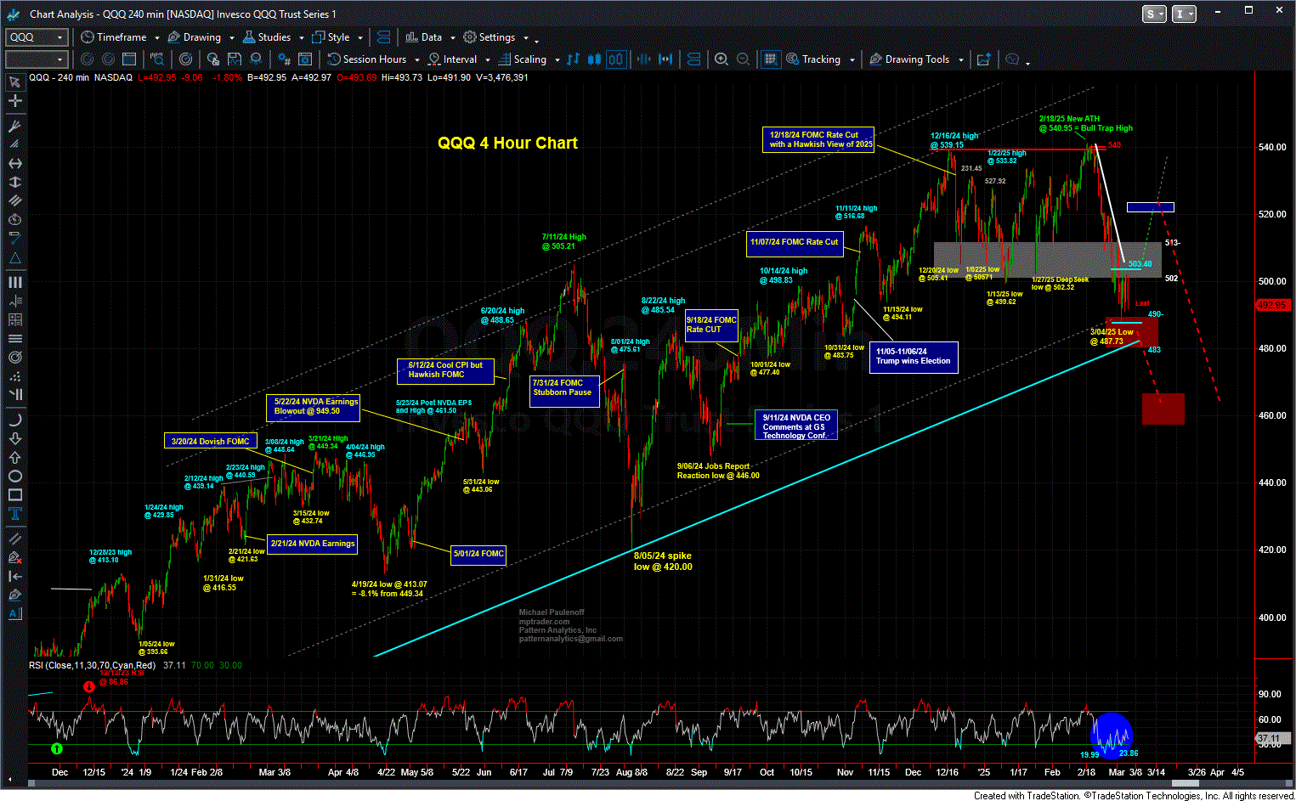Expand the Drawing Tools dropdown arrow

(960, 60)
